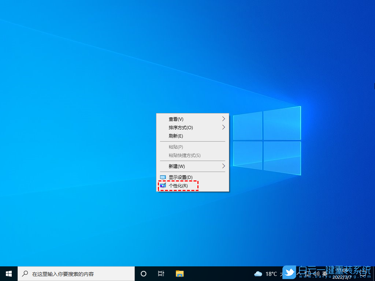The width and height of the screenshot is (375, 281).
Task: Click the network status tray icon
Action: point(308,273)
